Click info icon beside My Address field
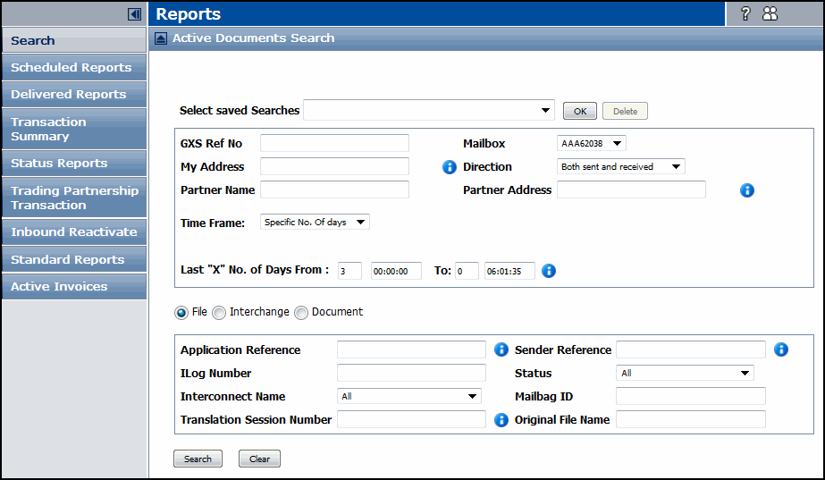This screenshot has height=480, width=825. pyautogui.click(x=450, y=167)
